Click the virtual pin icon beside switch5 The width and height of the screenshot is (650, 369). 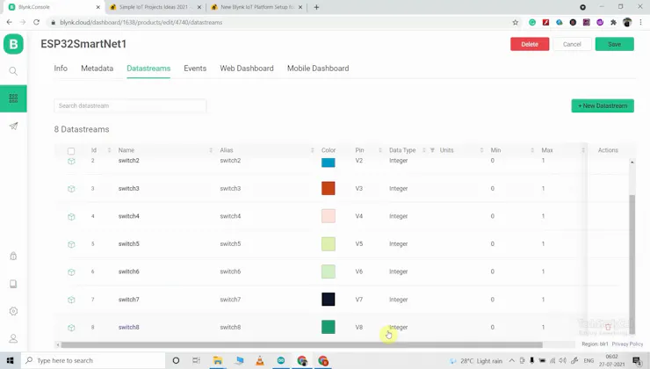(x=71, y=244)
